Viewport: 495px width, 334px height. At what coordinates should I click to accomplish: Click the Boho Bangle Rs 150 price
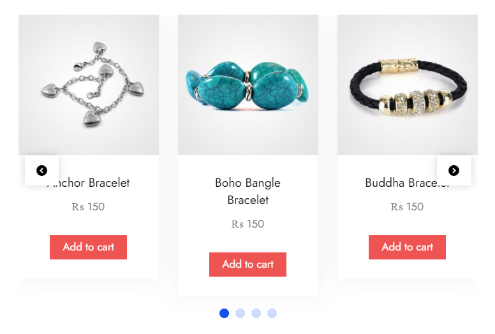pos(247,224)
